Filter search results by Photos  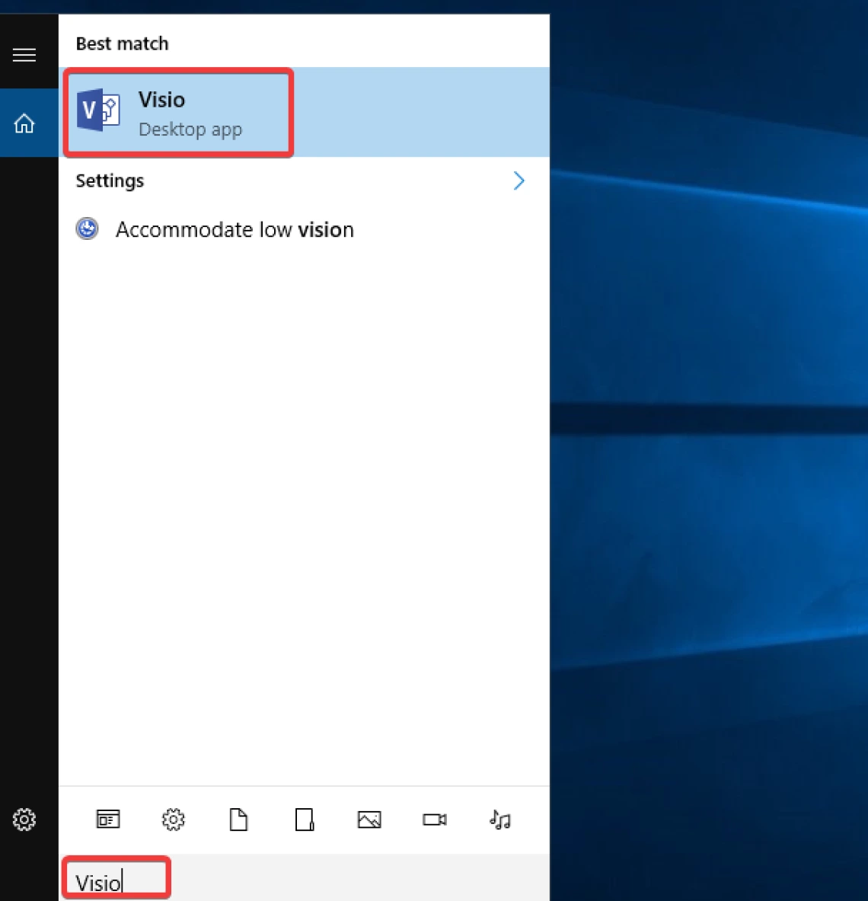coord(369,820)
